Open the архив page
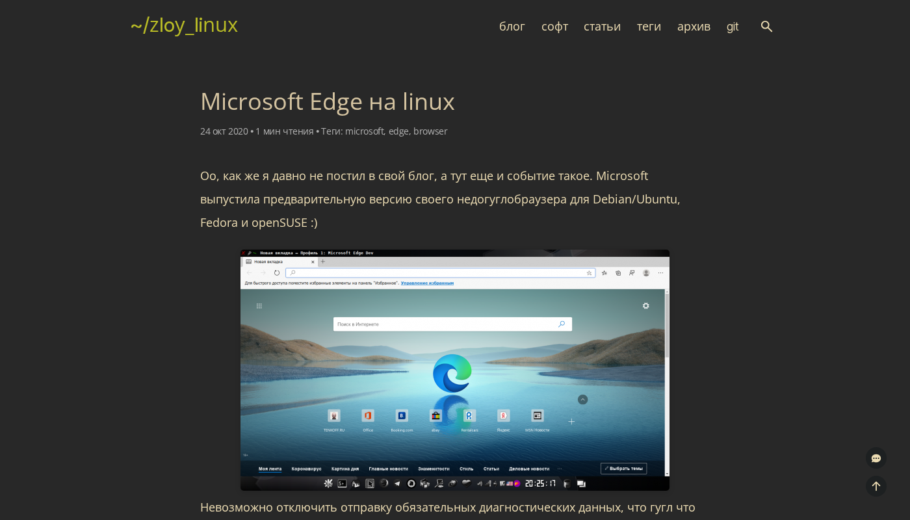The height and width of the screenshot is (520, 910). pyautogui.click(x=694, y=27)
